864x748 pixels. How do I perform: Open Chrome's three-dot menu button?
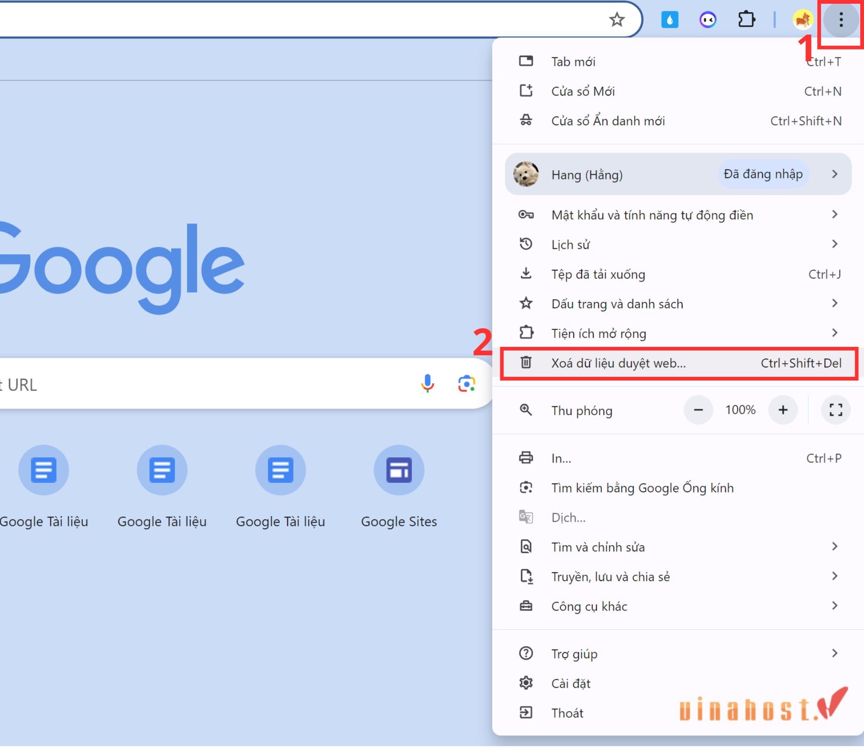(841, 20)
